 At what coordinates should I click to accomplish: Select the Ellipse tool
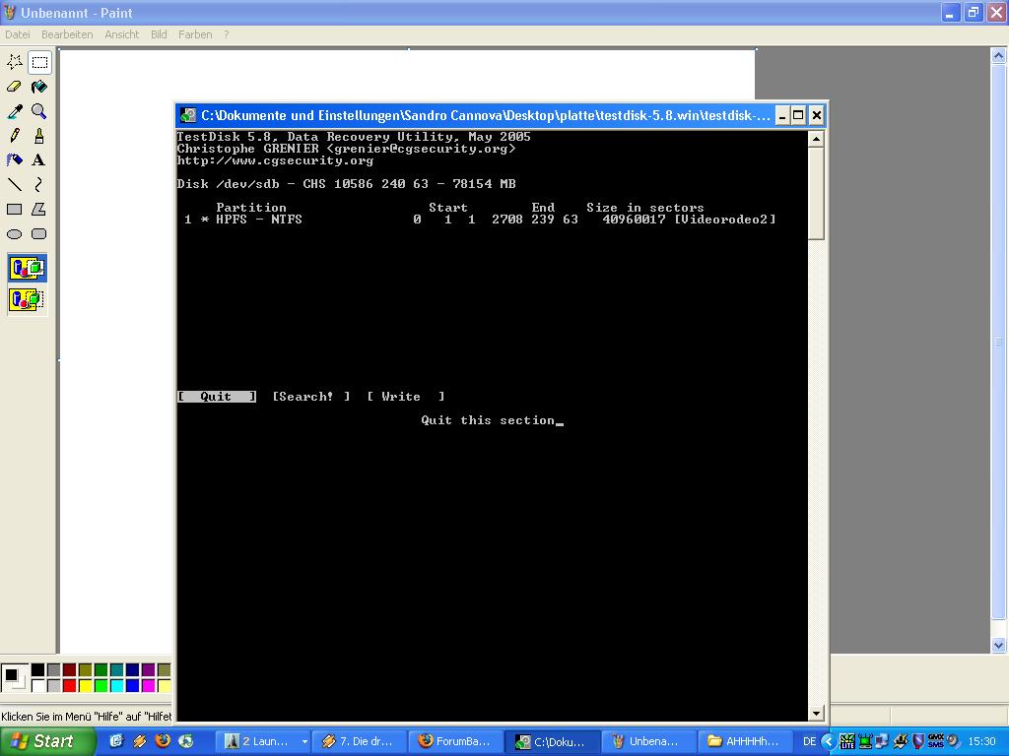coord(15,234)
